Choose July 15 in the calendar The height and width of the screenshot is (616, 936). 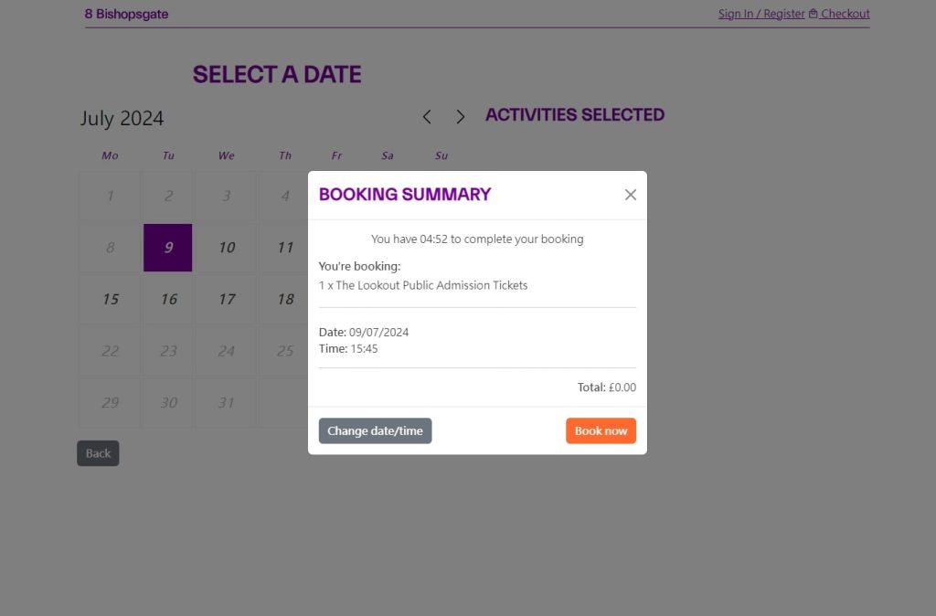click(111, 299)
